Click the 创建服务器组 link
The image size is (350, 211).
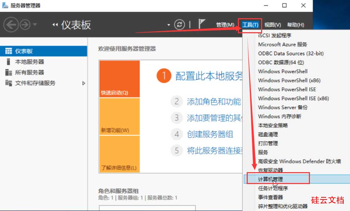[x=210, y=134]
